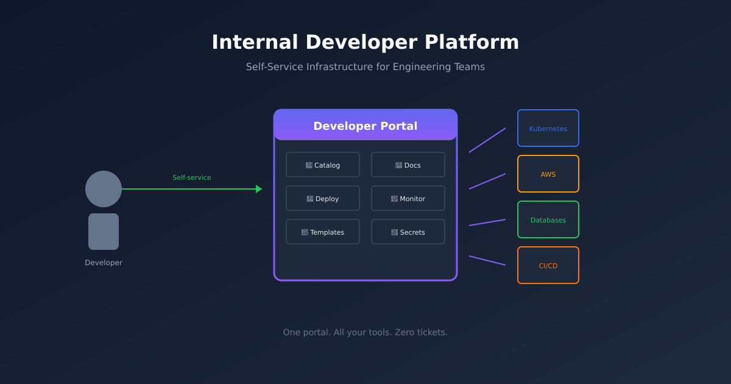731x384 pixels.
Task: Select the Kubernetes integration box
Action: (548, 128)
